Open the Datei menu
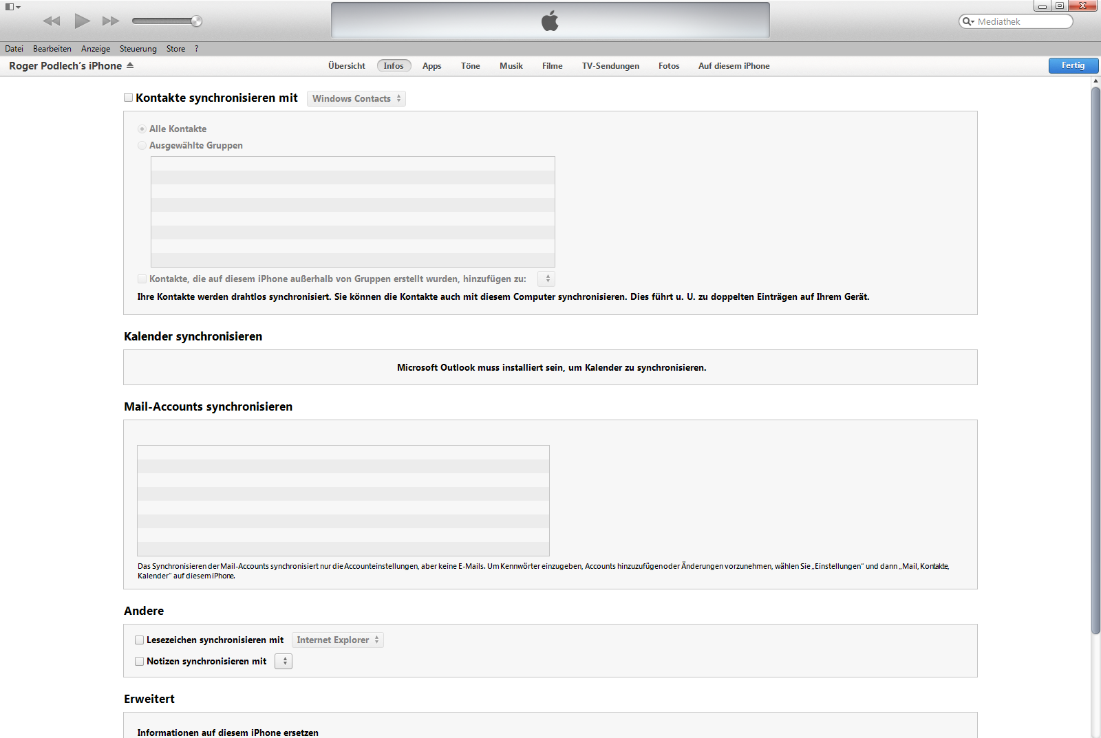The image size is (1101, 738). point(14,49)
